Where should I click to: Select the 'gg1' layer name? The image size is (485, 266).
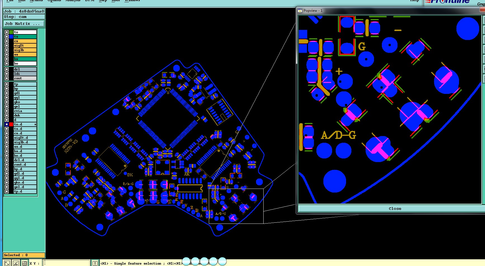click(25, 98)
